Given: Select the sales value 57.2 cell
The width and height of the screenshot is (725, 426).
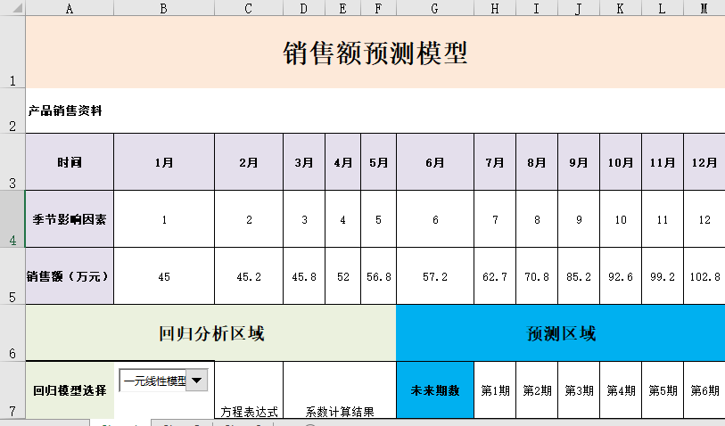Looking at the screenshot, I should point(434,276).
